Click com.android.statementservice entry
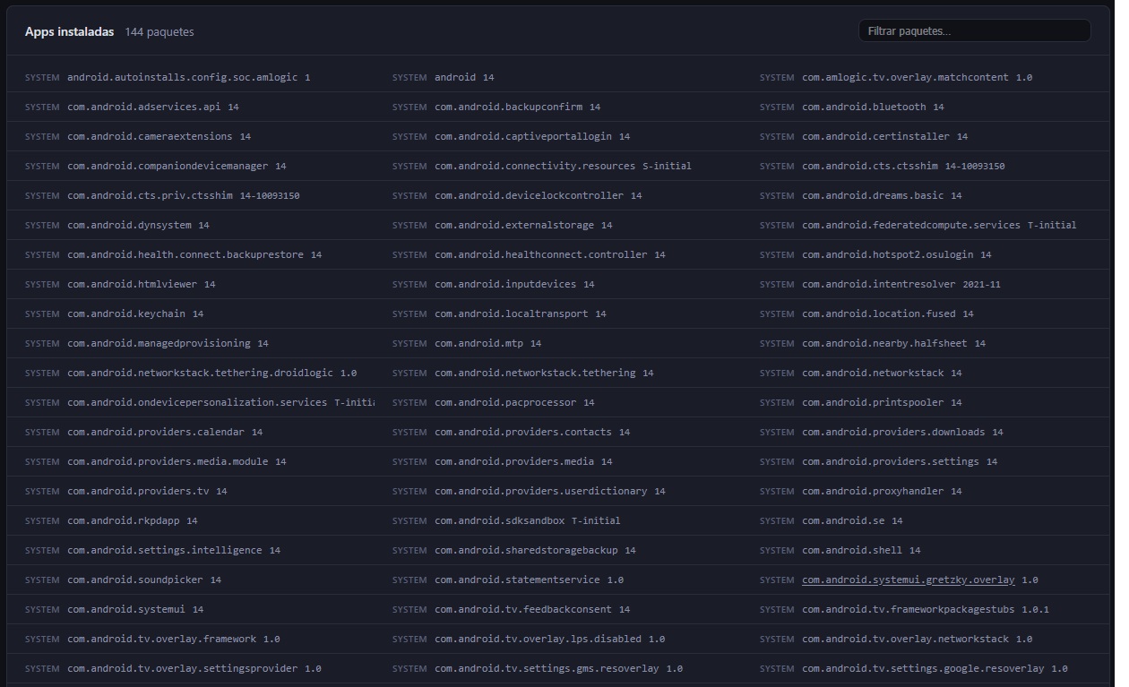This screenshot has width=1129, height=687. click(517, 580)
